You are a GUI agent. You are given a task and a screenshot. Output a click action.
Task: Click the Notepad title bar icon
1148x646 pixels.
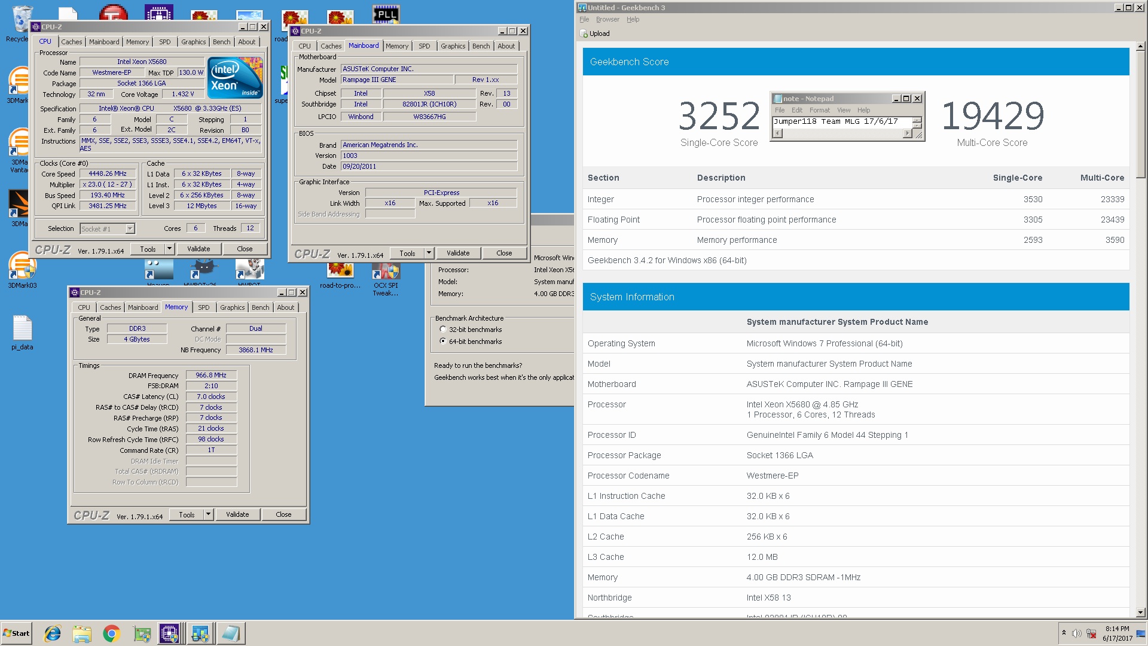(778, 99)
